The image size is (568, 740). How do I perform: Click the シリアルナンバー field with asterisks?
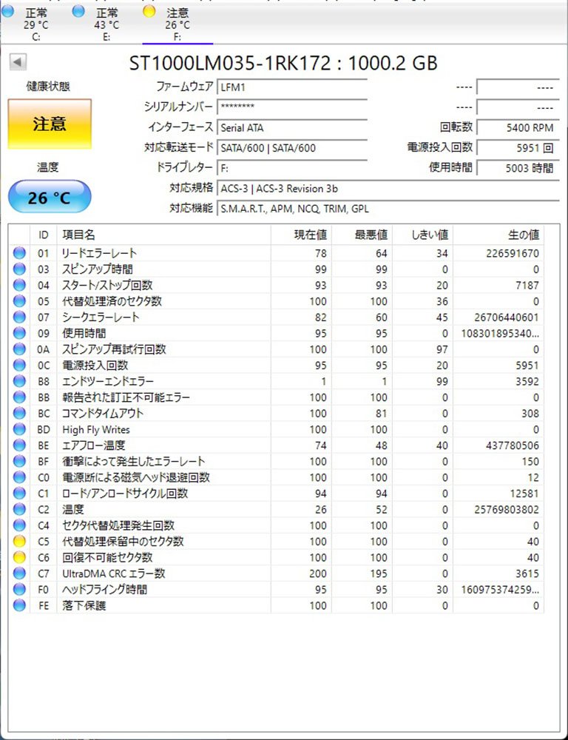(x=292, y=107)
